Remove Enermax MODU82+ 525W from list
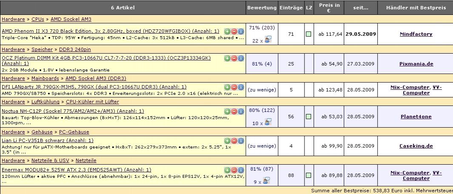Viewport: 453px width, 194px height. tap(234, 170)
